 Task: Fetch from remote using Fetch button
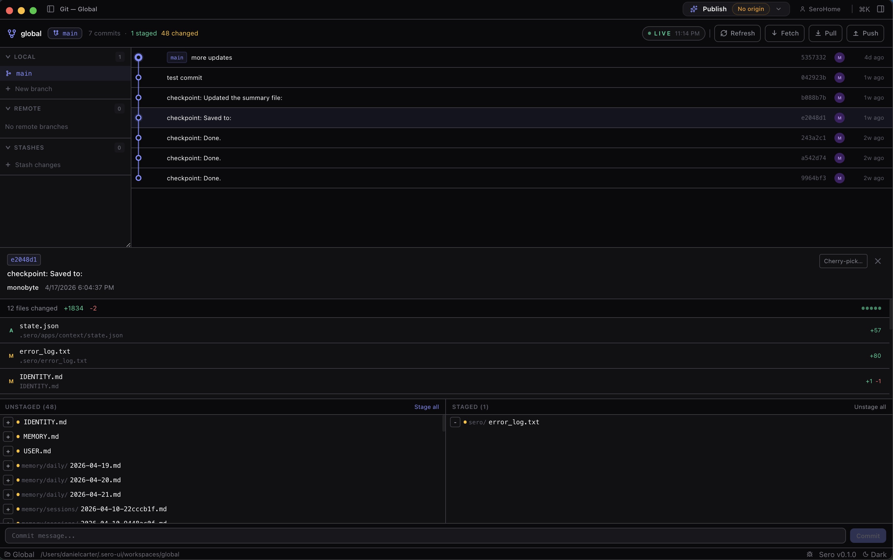[784, 33]
